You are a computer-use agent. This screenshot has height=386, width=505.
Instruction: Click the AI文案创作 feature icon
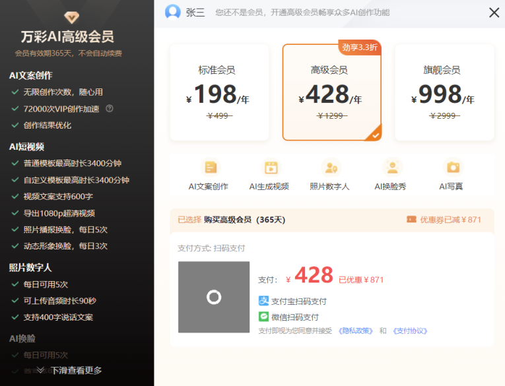coord(210,168)
